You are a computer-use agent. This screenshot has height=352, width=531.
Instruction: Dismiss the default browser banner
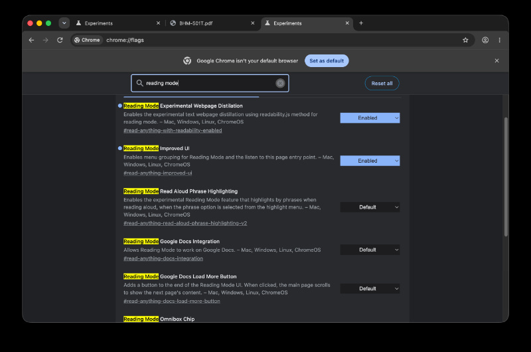pyautogui.click(x=496, y=60)
